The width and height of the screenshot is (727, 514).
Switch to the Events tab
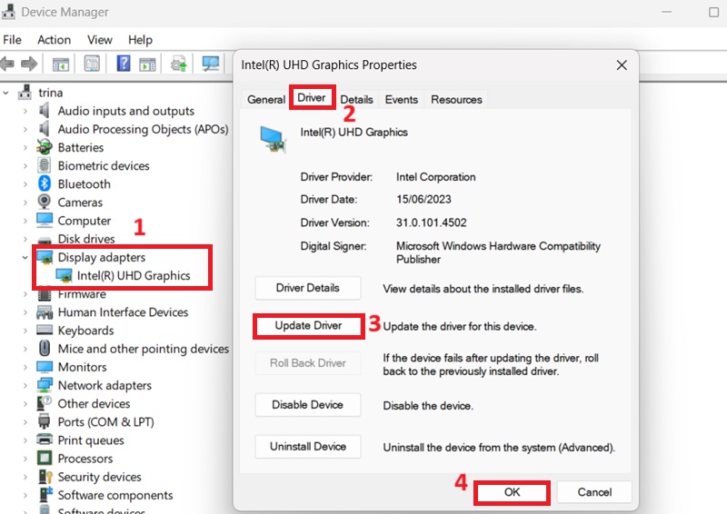[401, 99]
